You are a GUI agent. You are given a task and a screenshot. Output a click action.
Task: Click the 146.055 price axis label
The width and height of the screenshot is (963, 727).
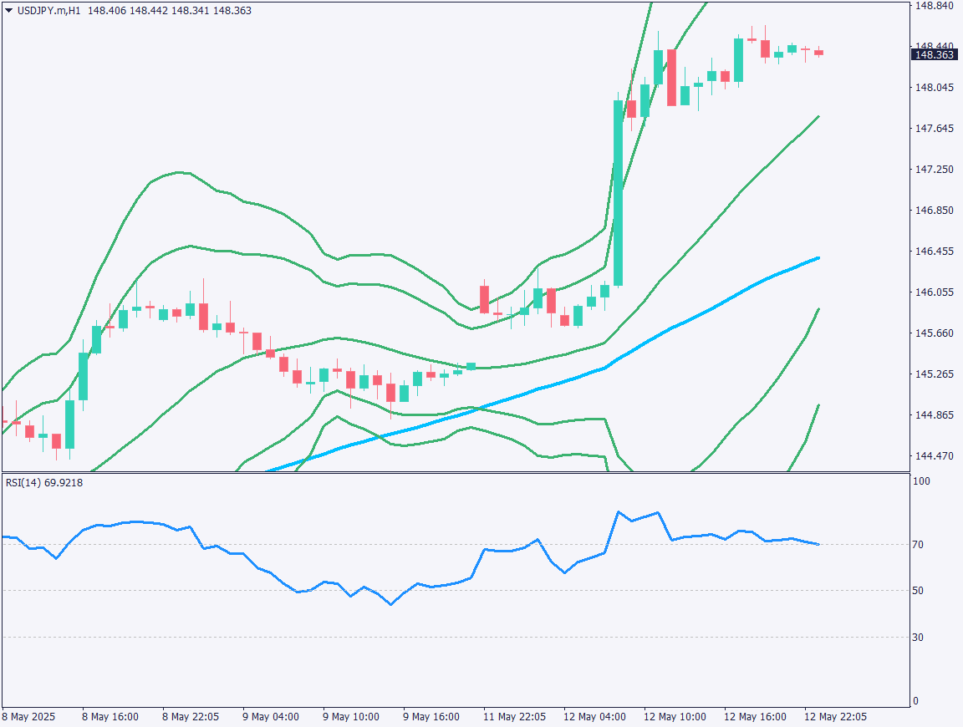[935, 292]
